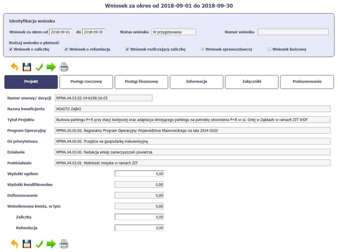Toggle the Wniosek o refundację checkbox
The height and width of the screenshot is (252, 338).
pos(66,49)
